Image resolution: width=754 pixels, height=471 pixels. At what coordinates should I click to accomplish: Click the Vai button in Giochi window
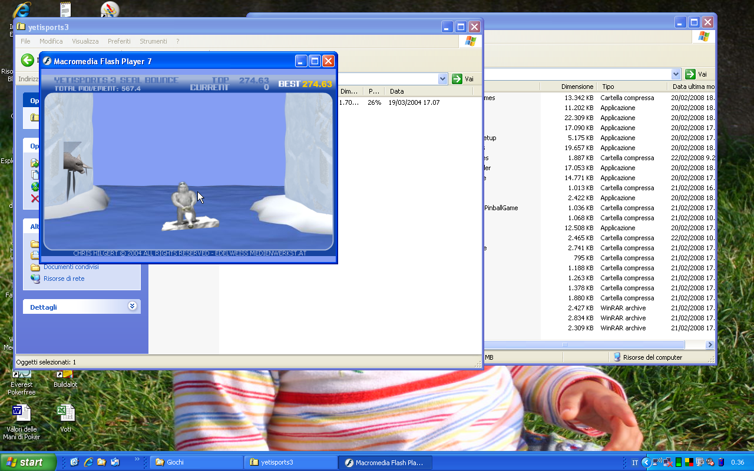pyautogui.click(x=697, y=74)
